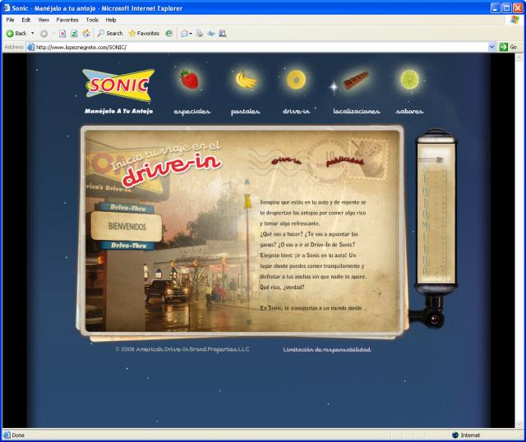Open the Favorites menu
526x442 pixels.
[67, 20]
